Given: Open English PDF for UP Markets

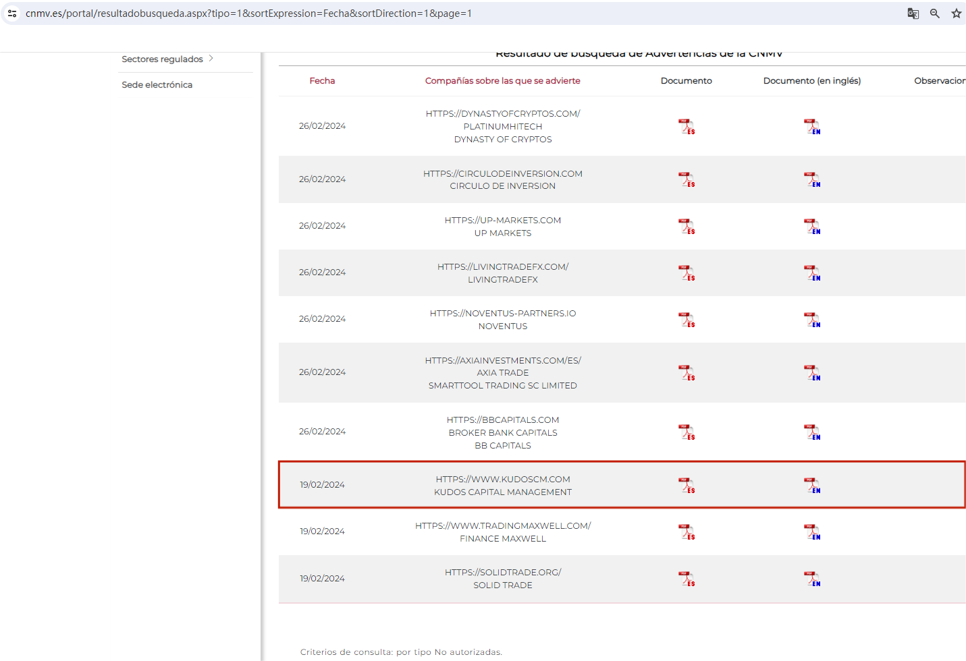Looking at the screenshot, I should pyautogui.click(x=812, y=227).
